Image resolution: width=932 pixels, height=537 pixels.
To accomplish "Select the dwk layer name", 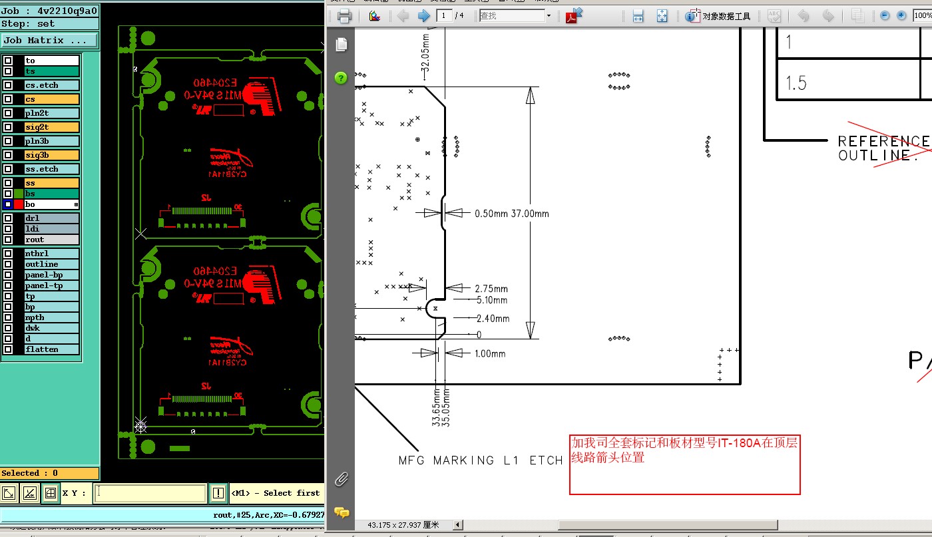I will click(x=52, y=328).
